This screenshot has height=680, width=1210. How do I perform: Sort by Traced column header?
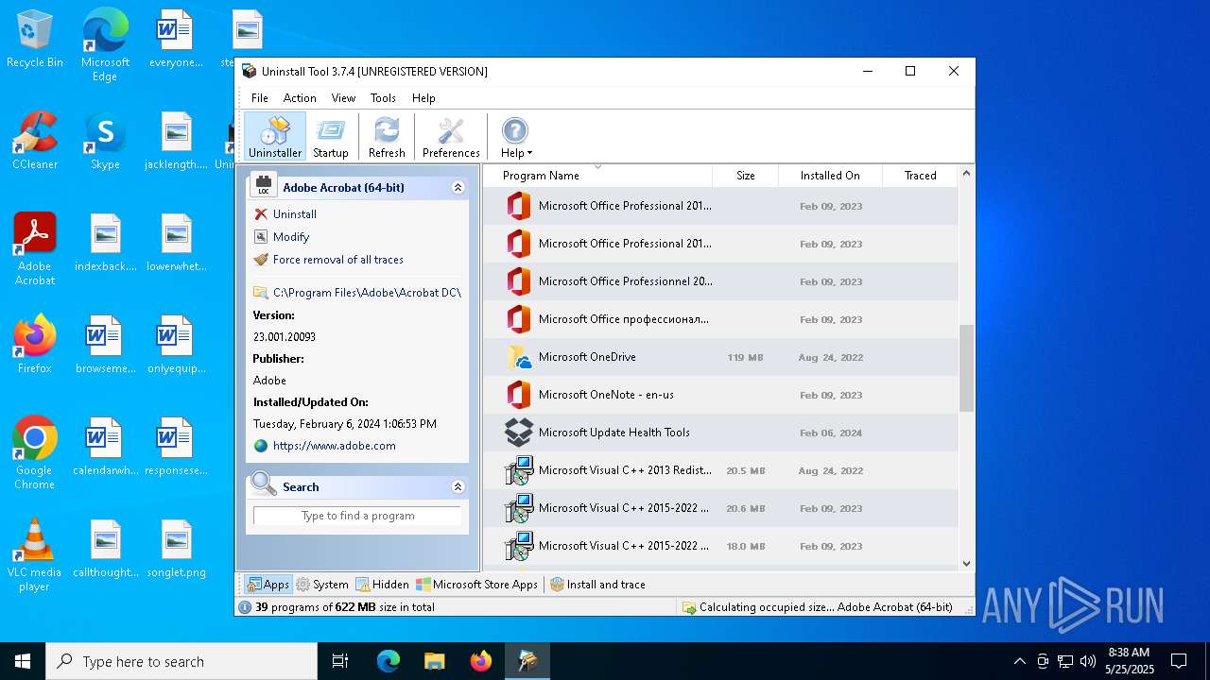(x=920, y=176)
